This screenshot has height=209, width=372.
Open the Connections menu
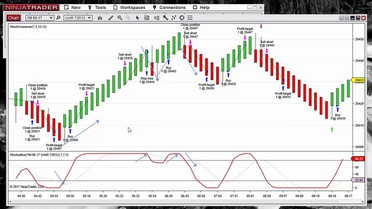click(169, 8)
